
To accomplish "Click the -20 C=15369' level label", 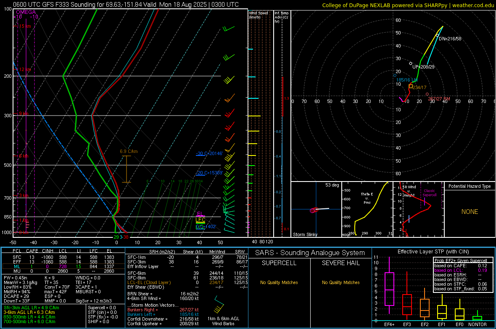I will (209, 173).
